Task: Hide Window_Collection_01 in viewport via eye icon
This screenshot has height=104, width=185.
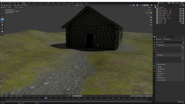Action: (182, 10)
